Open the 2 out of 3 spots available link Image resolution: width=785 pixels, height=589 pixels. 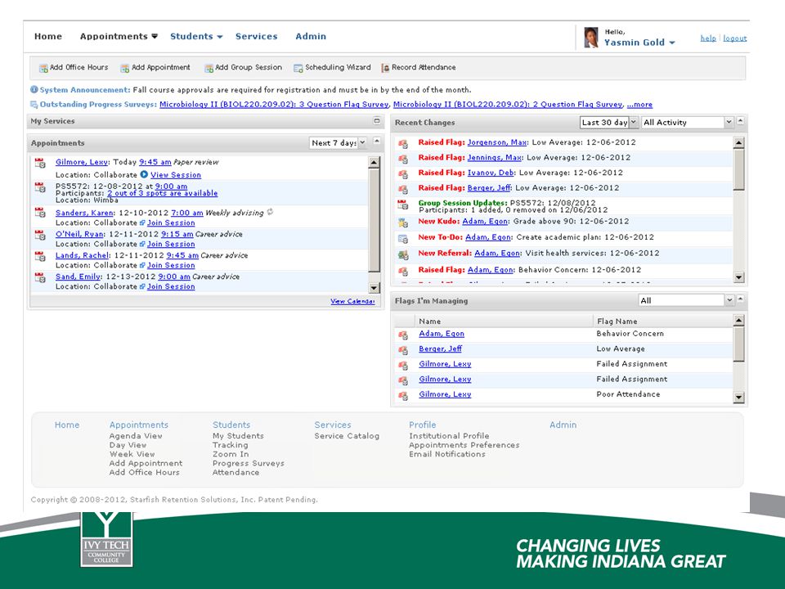(162, 193)
